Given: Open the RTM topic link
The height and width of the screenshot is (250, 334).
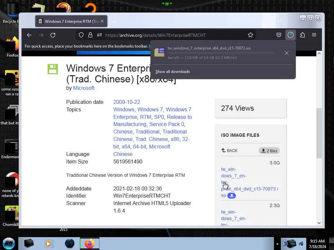Looking at the screenshot, I should [145, 117].
